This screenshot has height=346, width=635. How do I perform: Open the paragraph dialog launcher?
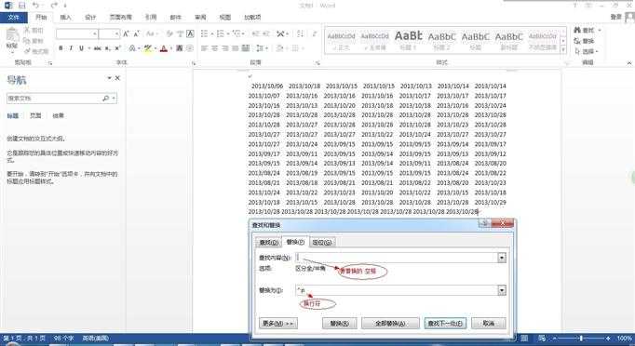click(x=317, y=63)
